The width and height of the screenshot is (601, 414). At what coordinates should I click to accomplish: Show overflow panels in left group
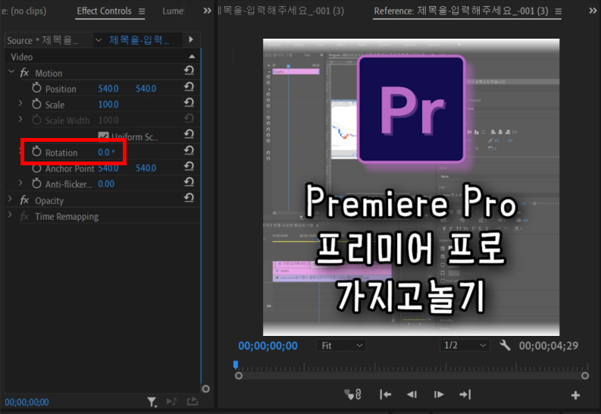pyautogui.click(x=207, y=11)
